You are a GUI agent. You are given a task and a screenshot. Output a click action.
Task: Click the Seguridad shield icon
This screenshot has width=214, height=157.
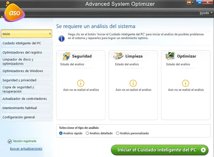click(66, 56)
